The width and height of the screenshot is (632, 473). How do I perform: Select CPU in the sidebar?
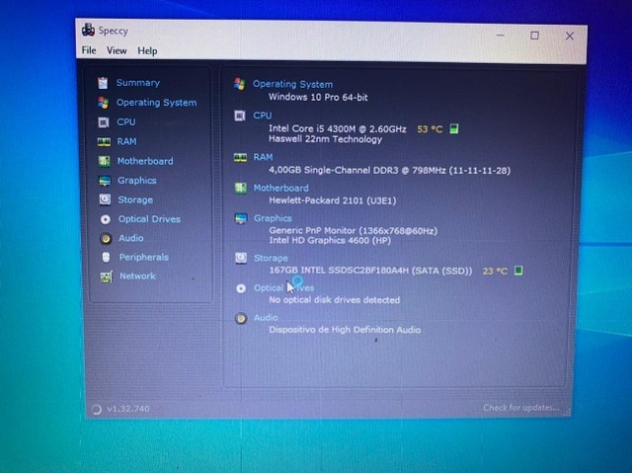(x=126, y=121)
